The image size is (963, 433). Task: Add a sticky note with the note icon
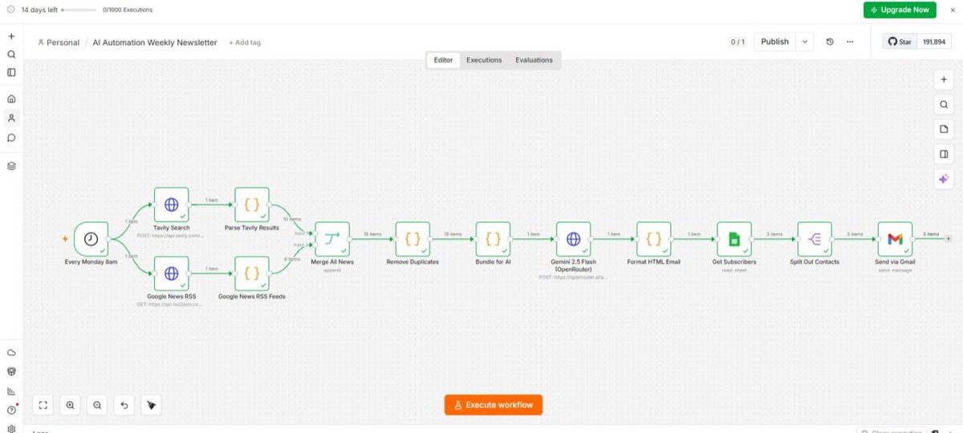pos(944,129)
